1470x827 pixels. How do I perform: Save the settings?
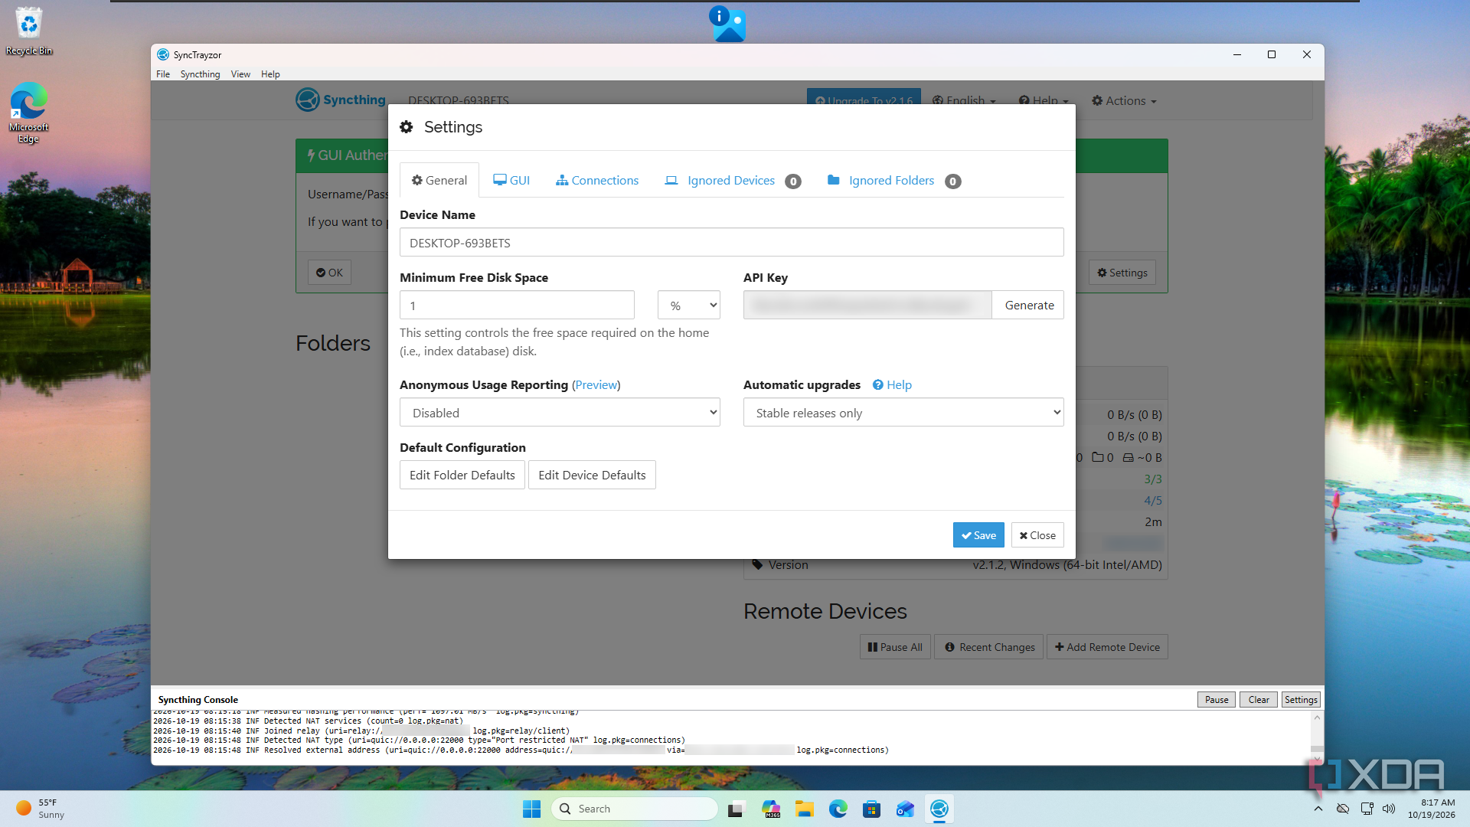[x=978, y=535]
